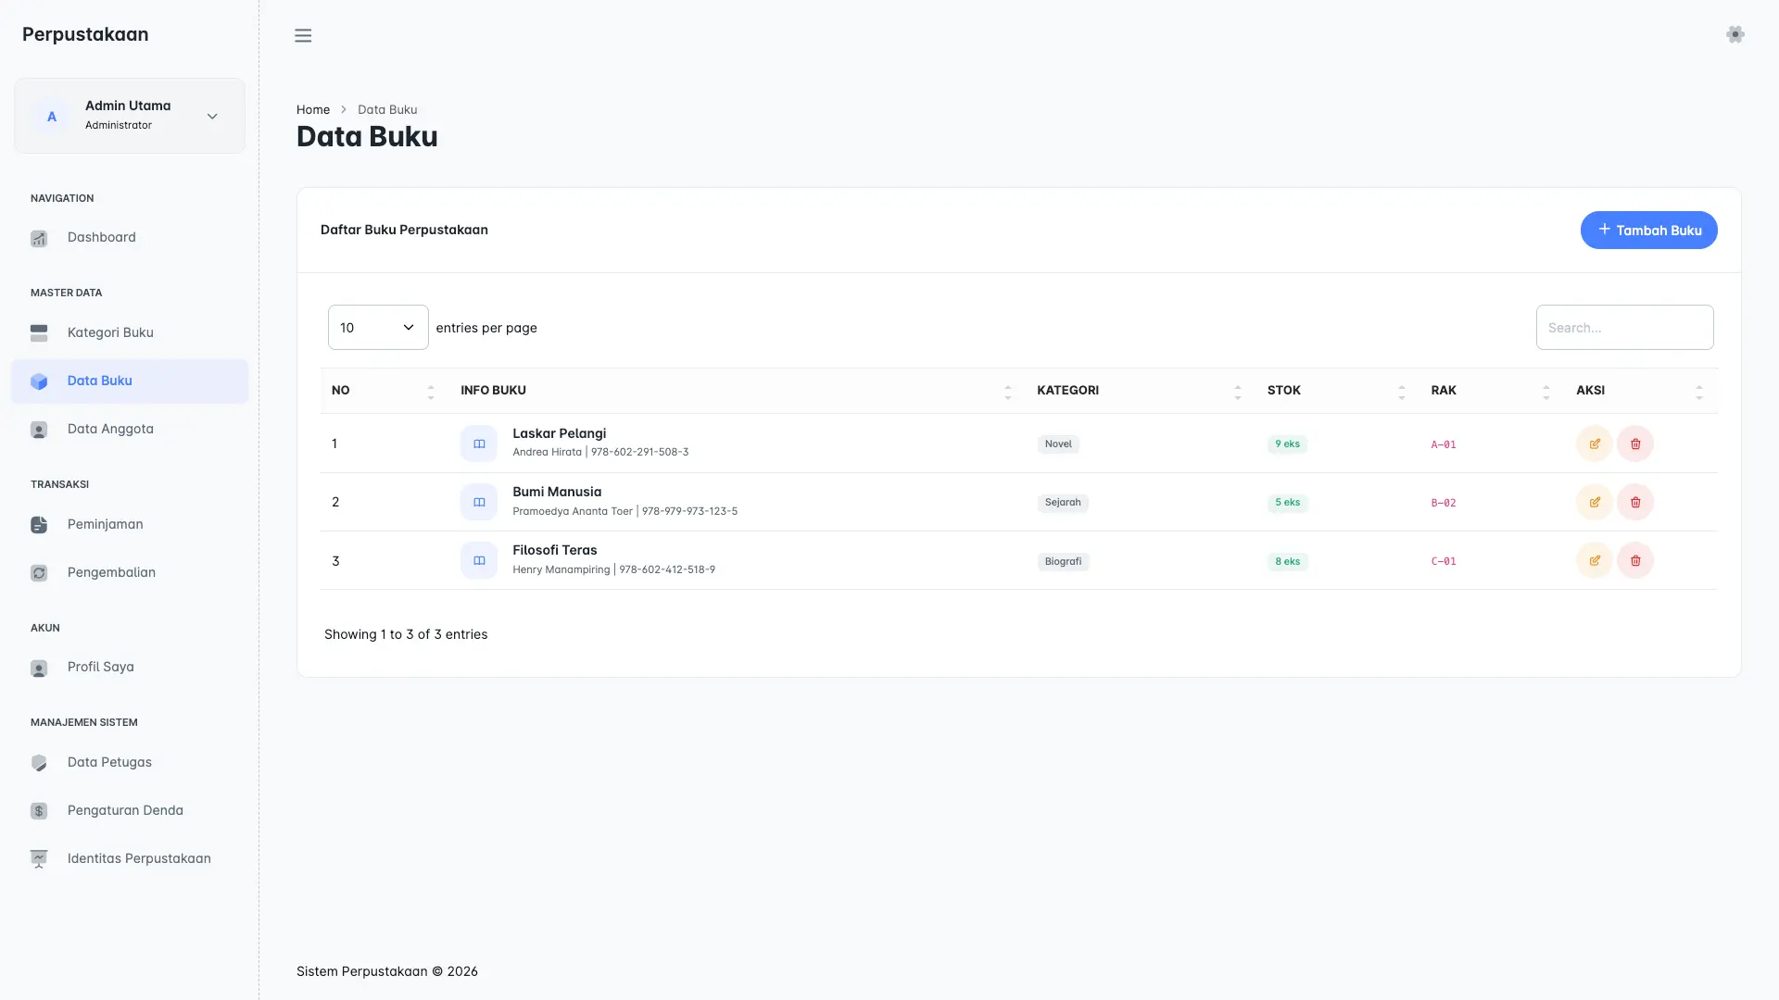The image size is (1779, 1000).
Task: Click the book icon beside Bumi Manusia
Action: (x=479, y=502)
